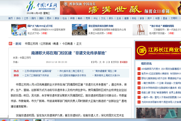
Task: Open the 原创 section
Action: [x=57, y=18]
